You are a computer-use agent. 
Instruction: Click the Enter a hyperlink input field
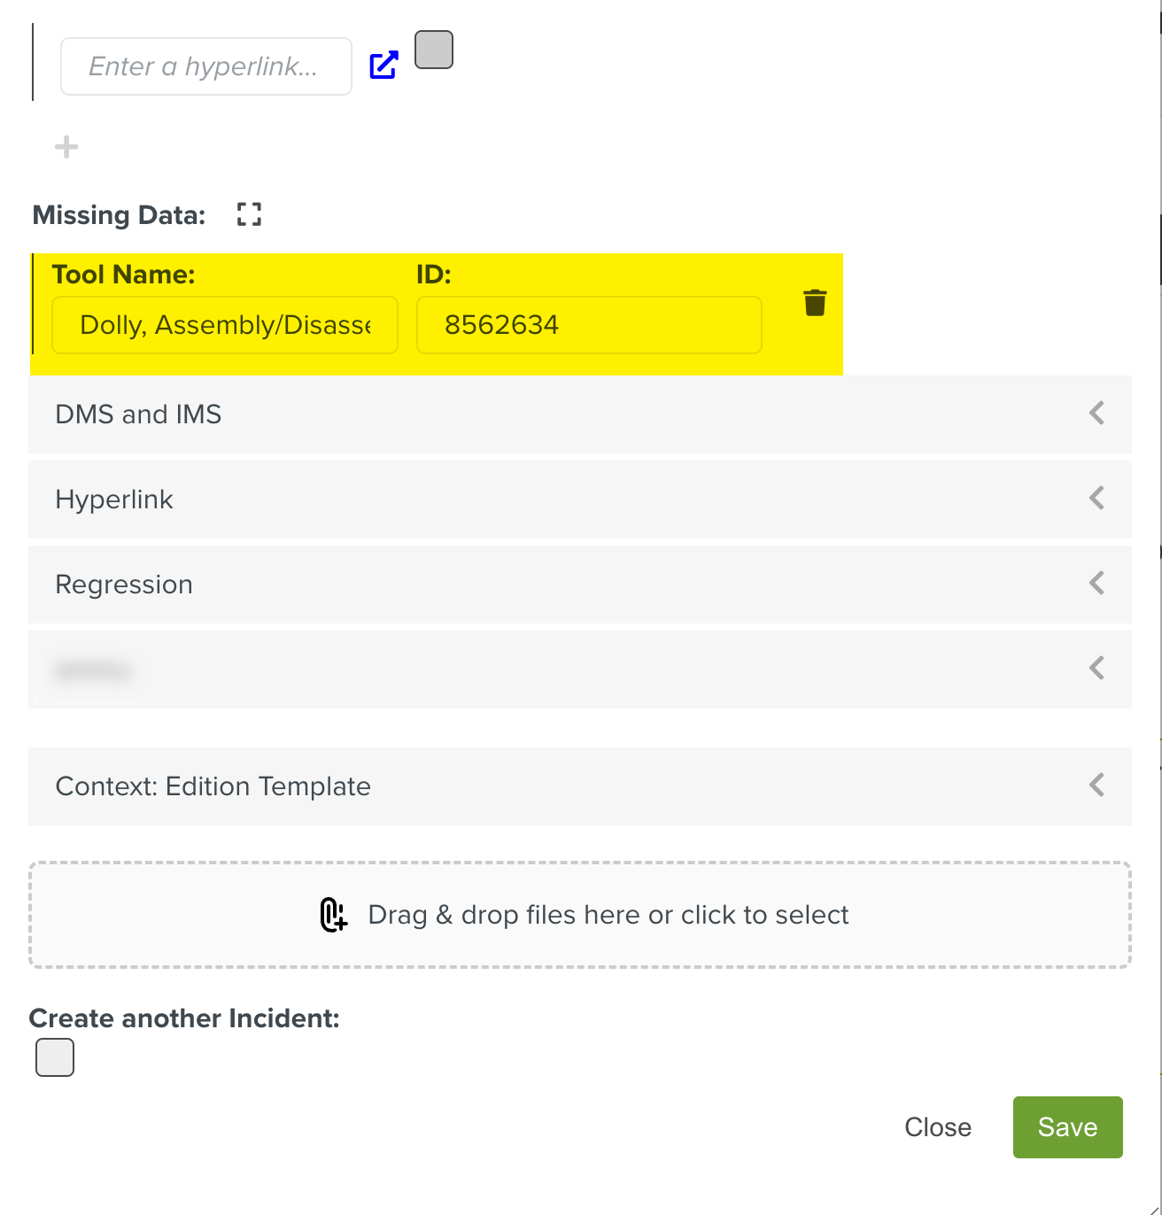[205, 66]
